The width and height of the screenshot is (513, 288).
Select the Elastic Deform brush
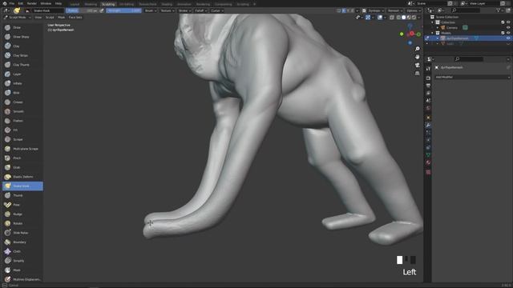point(22,177)
